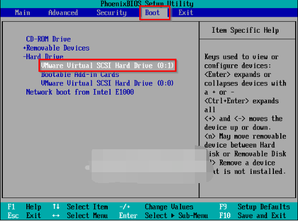This screenshot has width=298, height=221.
Task: Select CD-ROM Drive boot entry
Action: tap(48, 39)
